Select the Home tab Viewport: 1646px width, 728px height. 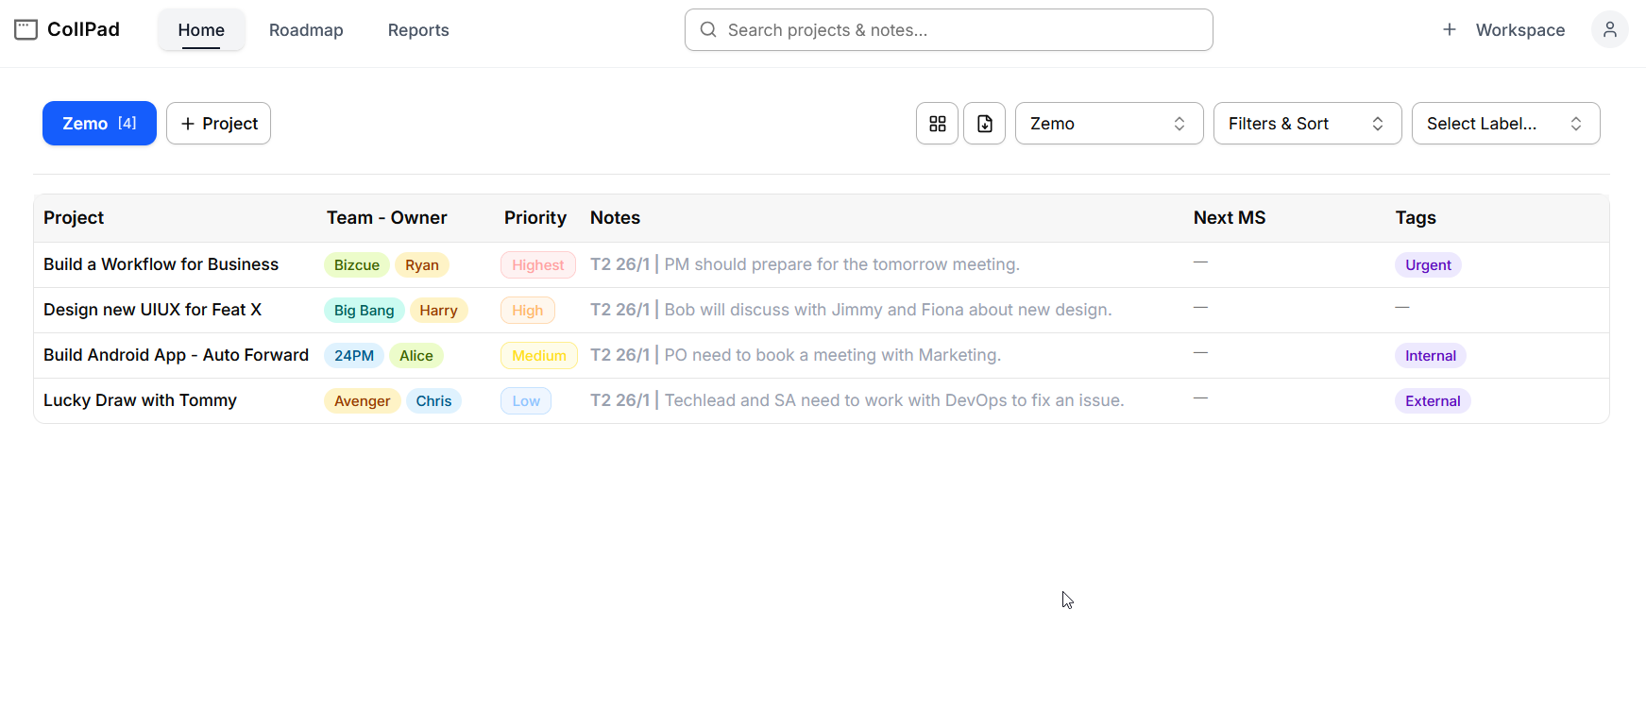pos(201,30)
